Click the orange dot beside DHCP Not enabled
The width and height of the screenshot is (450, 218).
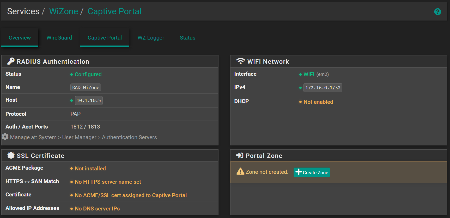pos(300,102)
